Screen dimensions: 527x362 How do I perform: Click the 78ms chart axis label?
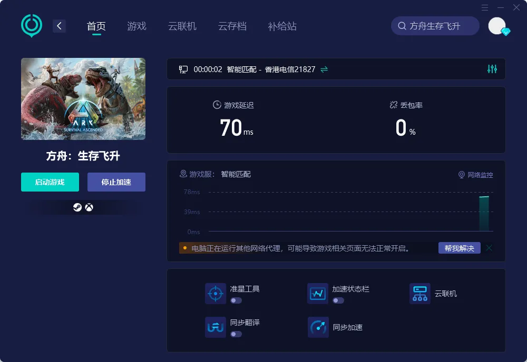coord(192,192)
